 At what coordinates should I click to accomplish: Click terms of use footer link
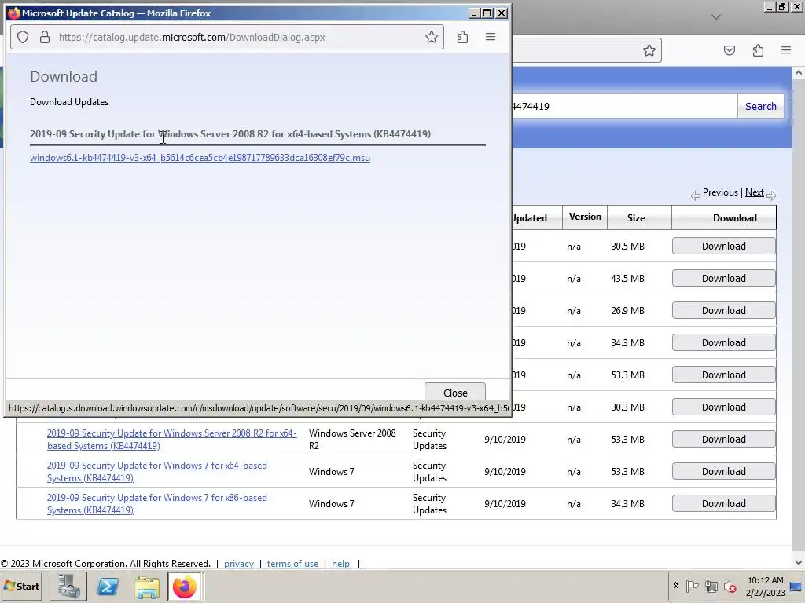[292, 564]
